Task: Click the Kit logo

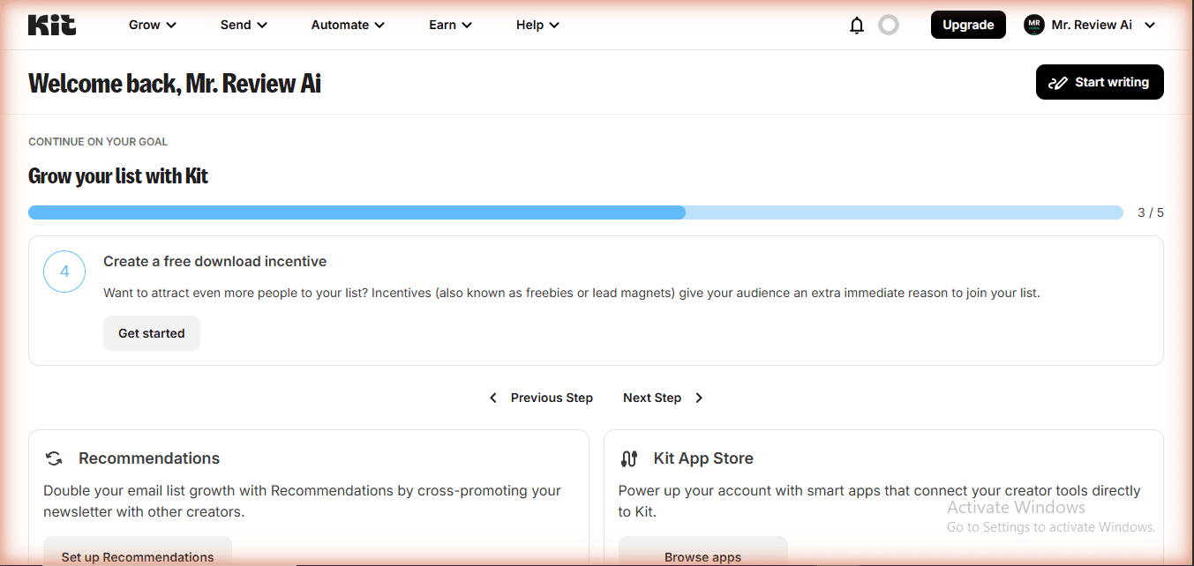Action: tap(52, 25)
